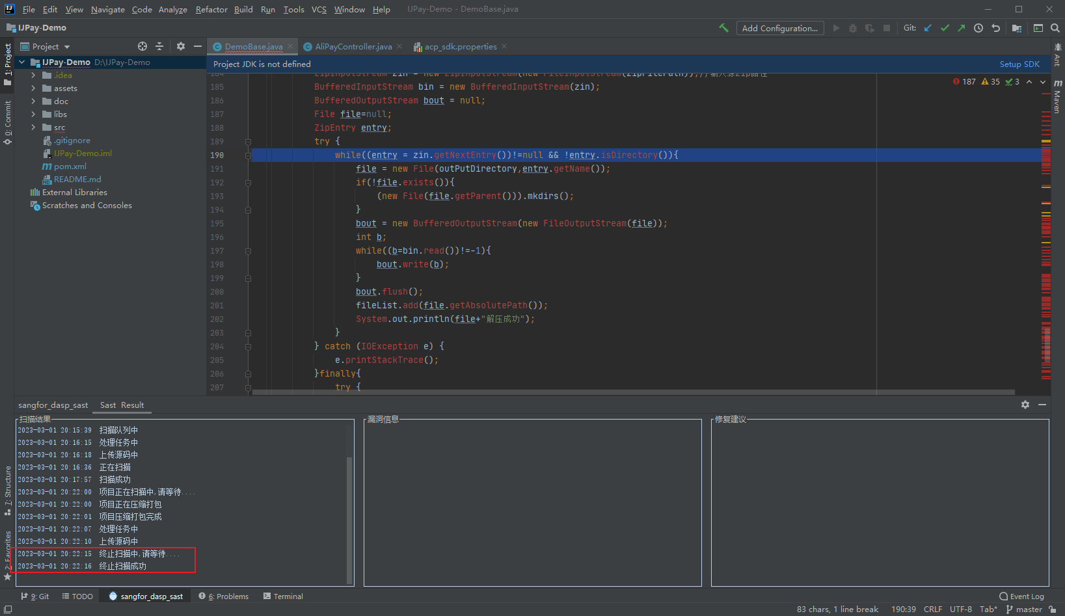Viewport: 1065px width, 616px height.
Task: Toggle fold marker at line 190
Action: click(x=248, y=155)
